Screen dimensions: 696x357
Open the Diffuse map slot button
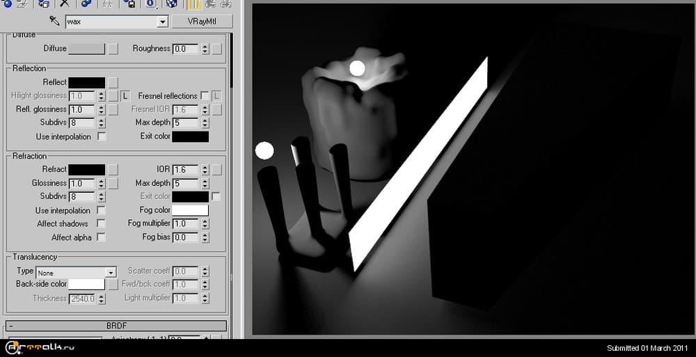(x=113, y=49)
